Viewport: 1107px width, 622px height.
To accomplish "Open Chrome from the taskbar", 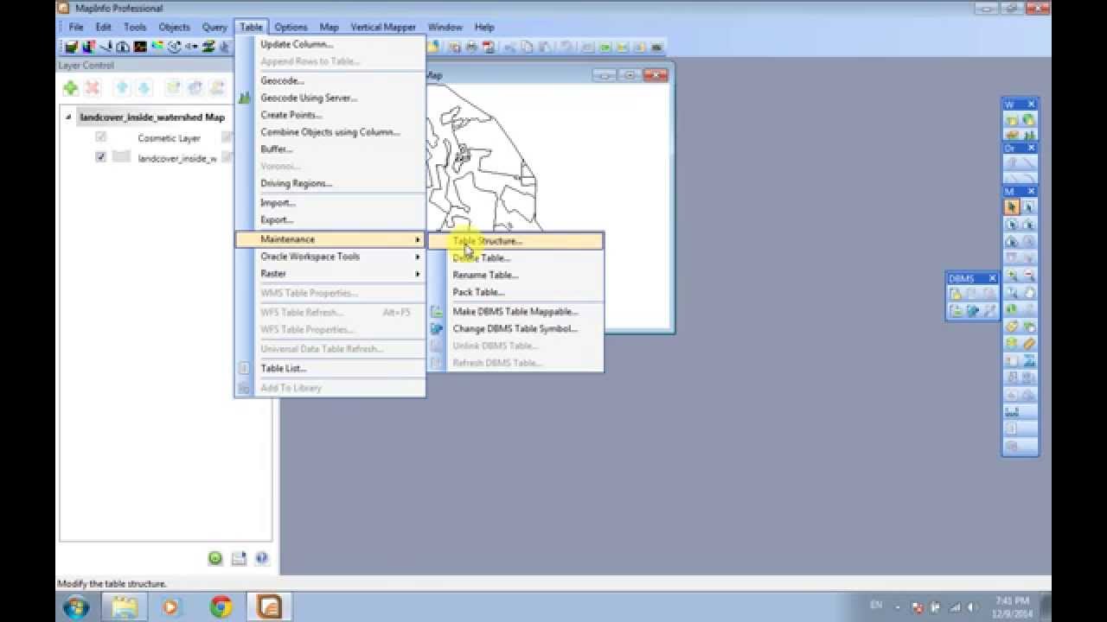I will [221, 607].
